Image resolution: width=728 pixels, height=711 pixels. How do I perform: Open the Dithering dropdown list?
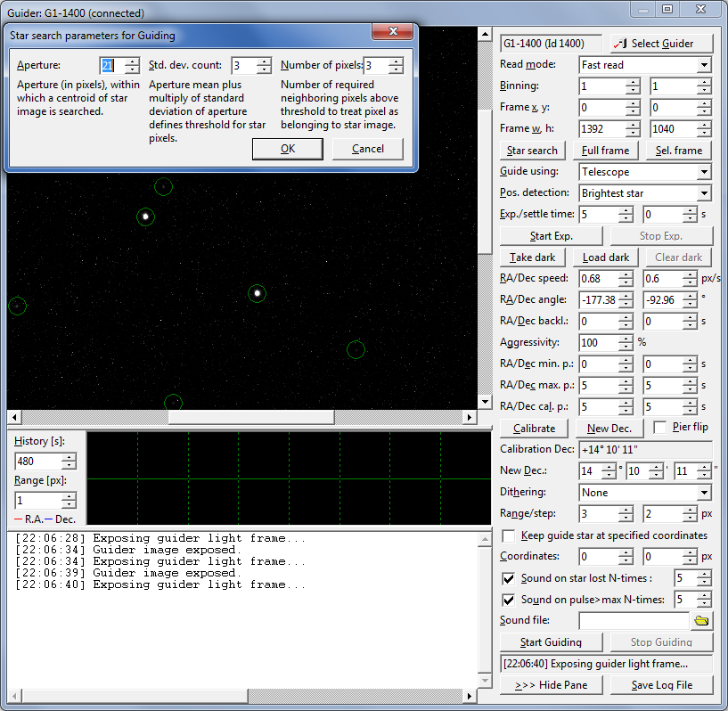pyautogui.click(x=704, y=493)
